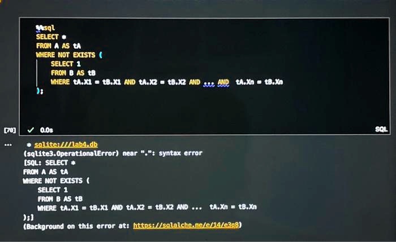Click the 0.0s execution time label

pos(46,130)
